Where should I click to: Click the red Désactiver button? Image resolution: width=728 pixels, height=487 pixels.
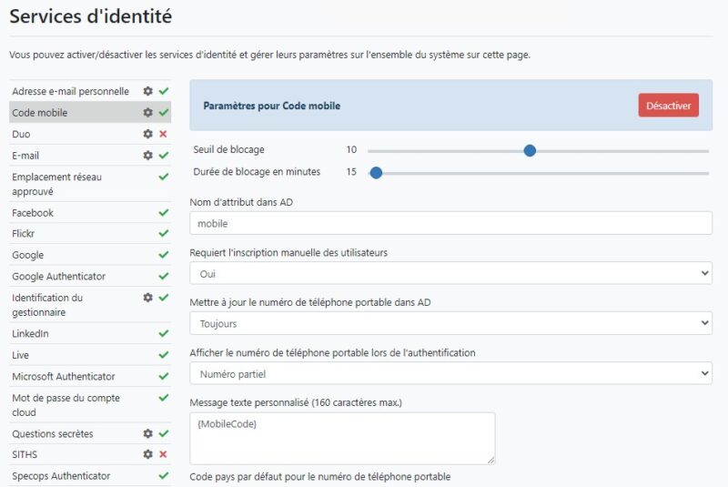point(668,106)
